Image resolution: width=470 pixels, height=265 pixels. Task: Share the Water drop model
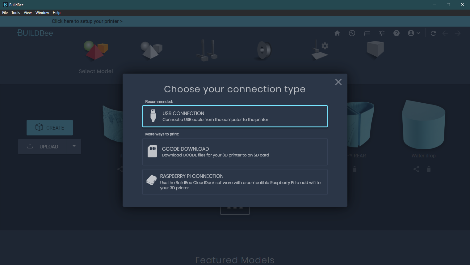416,169
